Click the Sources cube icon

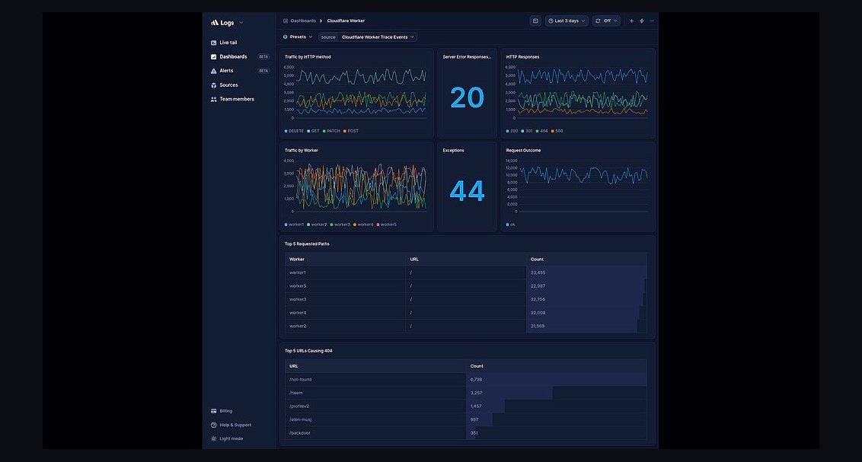pyautogui.click(x=214, y=85)
